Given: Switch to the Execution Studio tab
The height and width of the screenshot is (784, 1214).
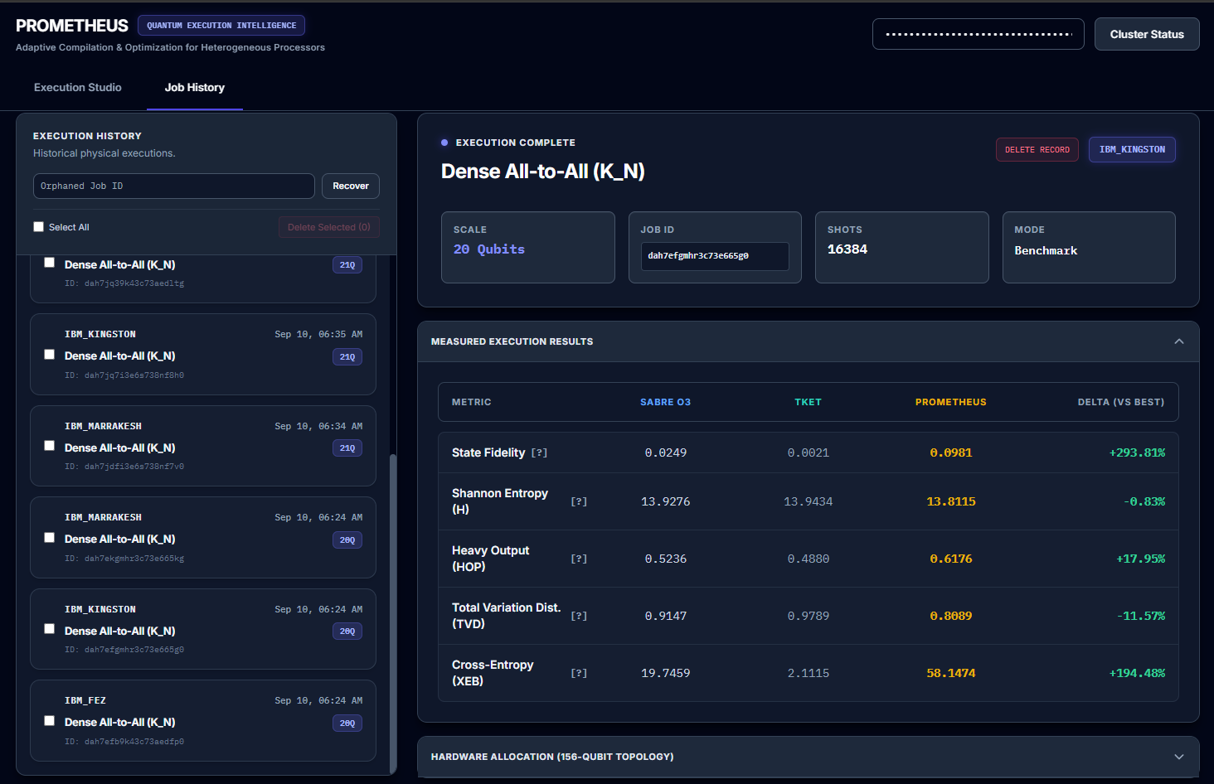Looking at the screenshot, I should (78, 87).
